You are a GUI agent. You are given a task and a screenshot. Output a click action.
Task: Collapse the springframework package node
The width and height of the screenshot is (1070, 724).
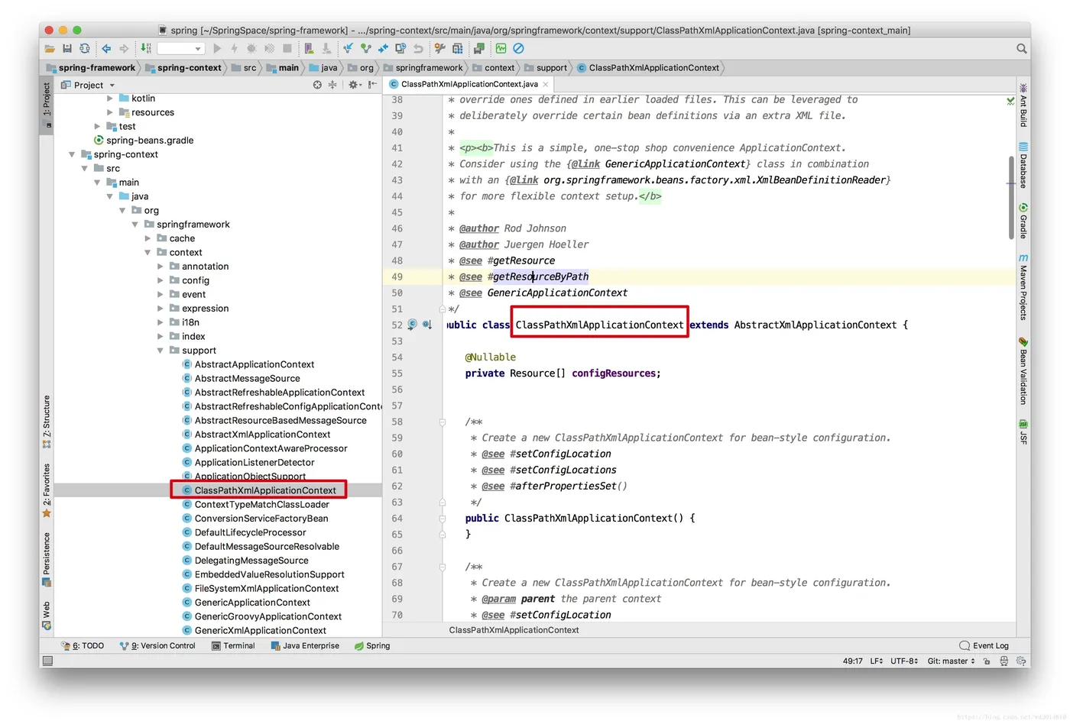[135, 225]
